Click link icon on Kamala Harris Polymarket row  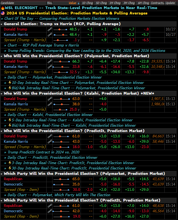coord(50,67)
